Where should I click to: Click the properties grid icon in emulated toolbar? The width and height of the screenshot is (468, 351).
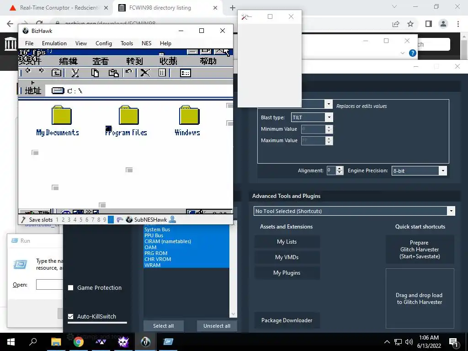[162, 73]
